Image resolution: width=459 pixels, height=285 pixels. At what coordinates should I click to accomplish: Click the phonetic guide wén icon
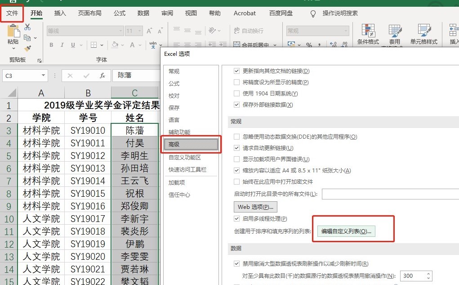tap(153, 45)
